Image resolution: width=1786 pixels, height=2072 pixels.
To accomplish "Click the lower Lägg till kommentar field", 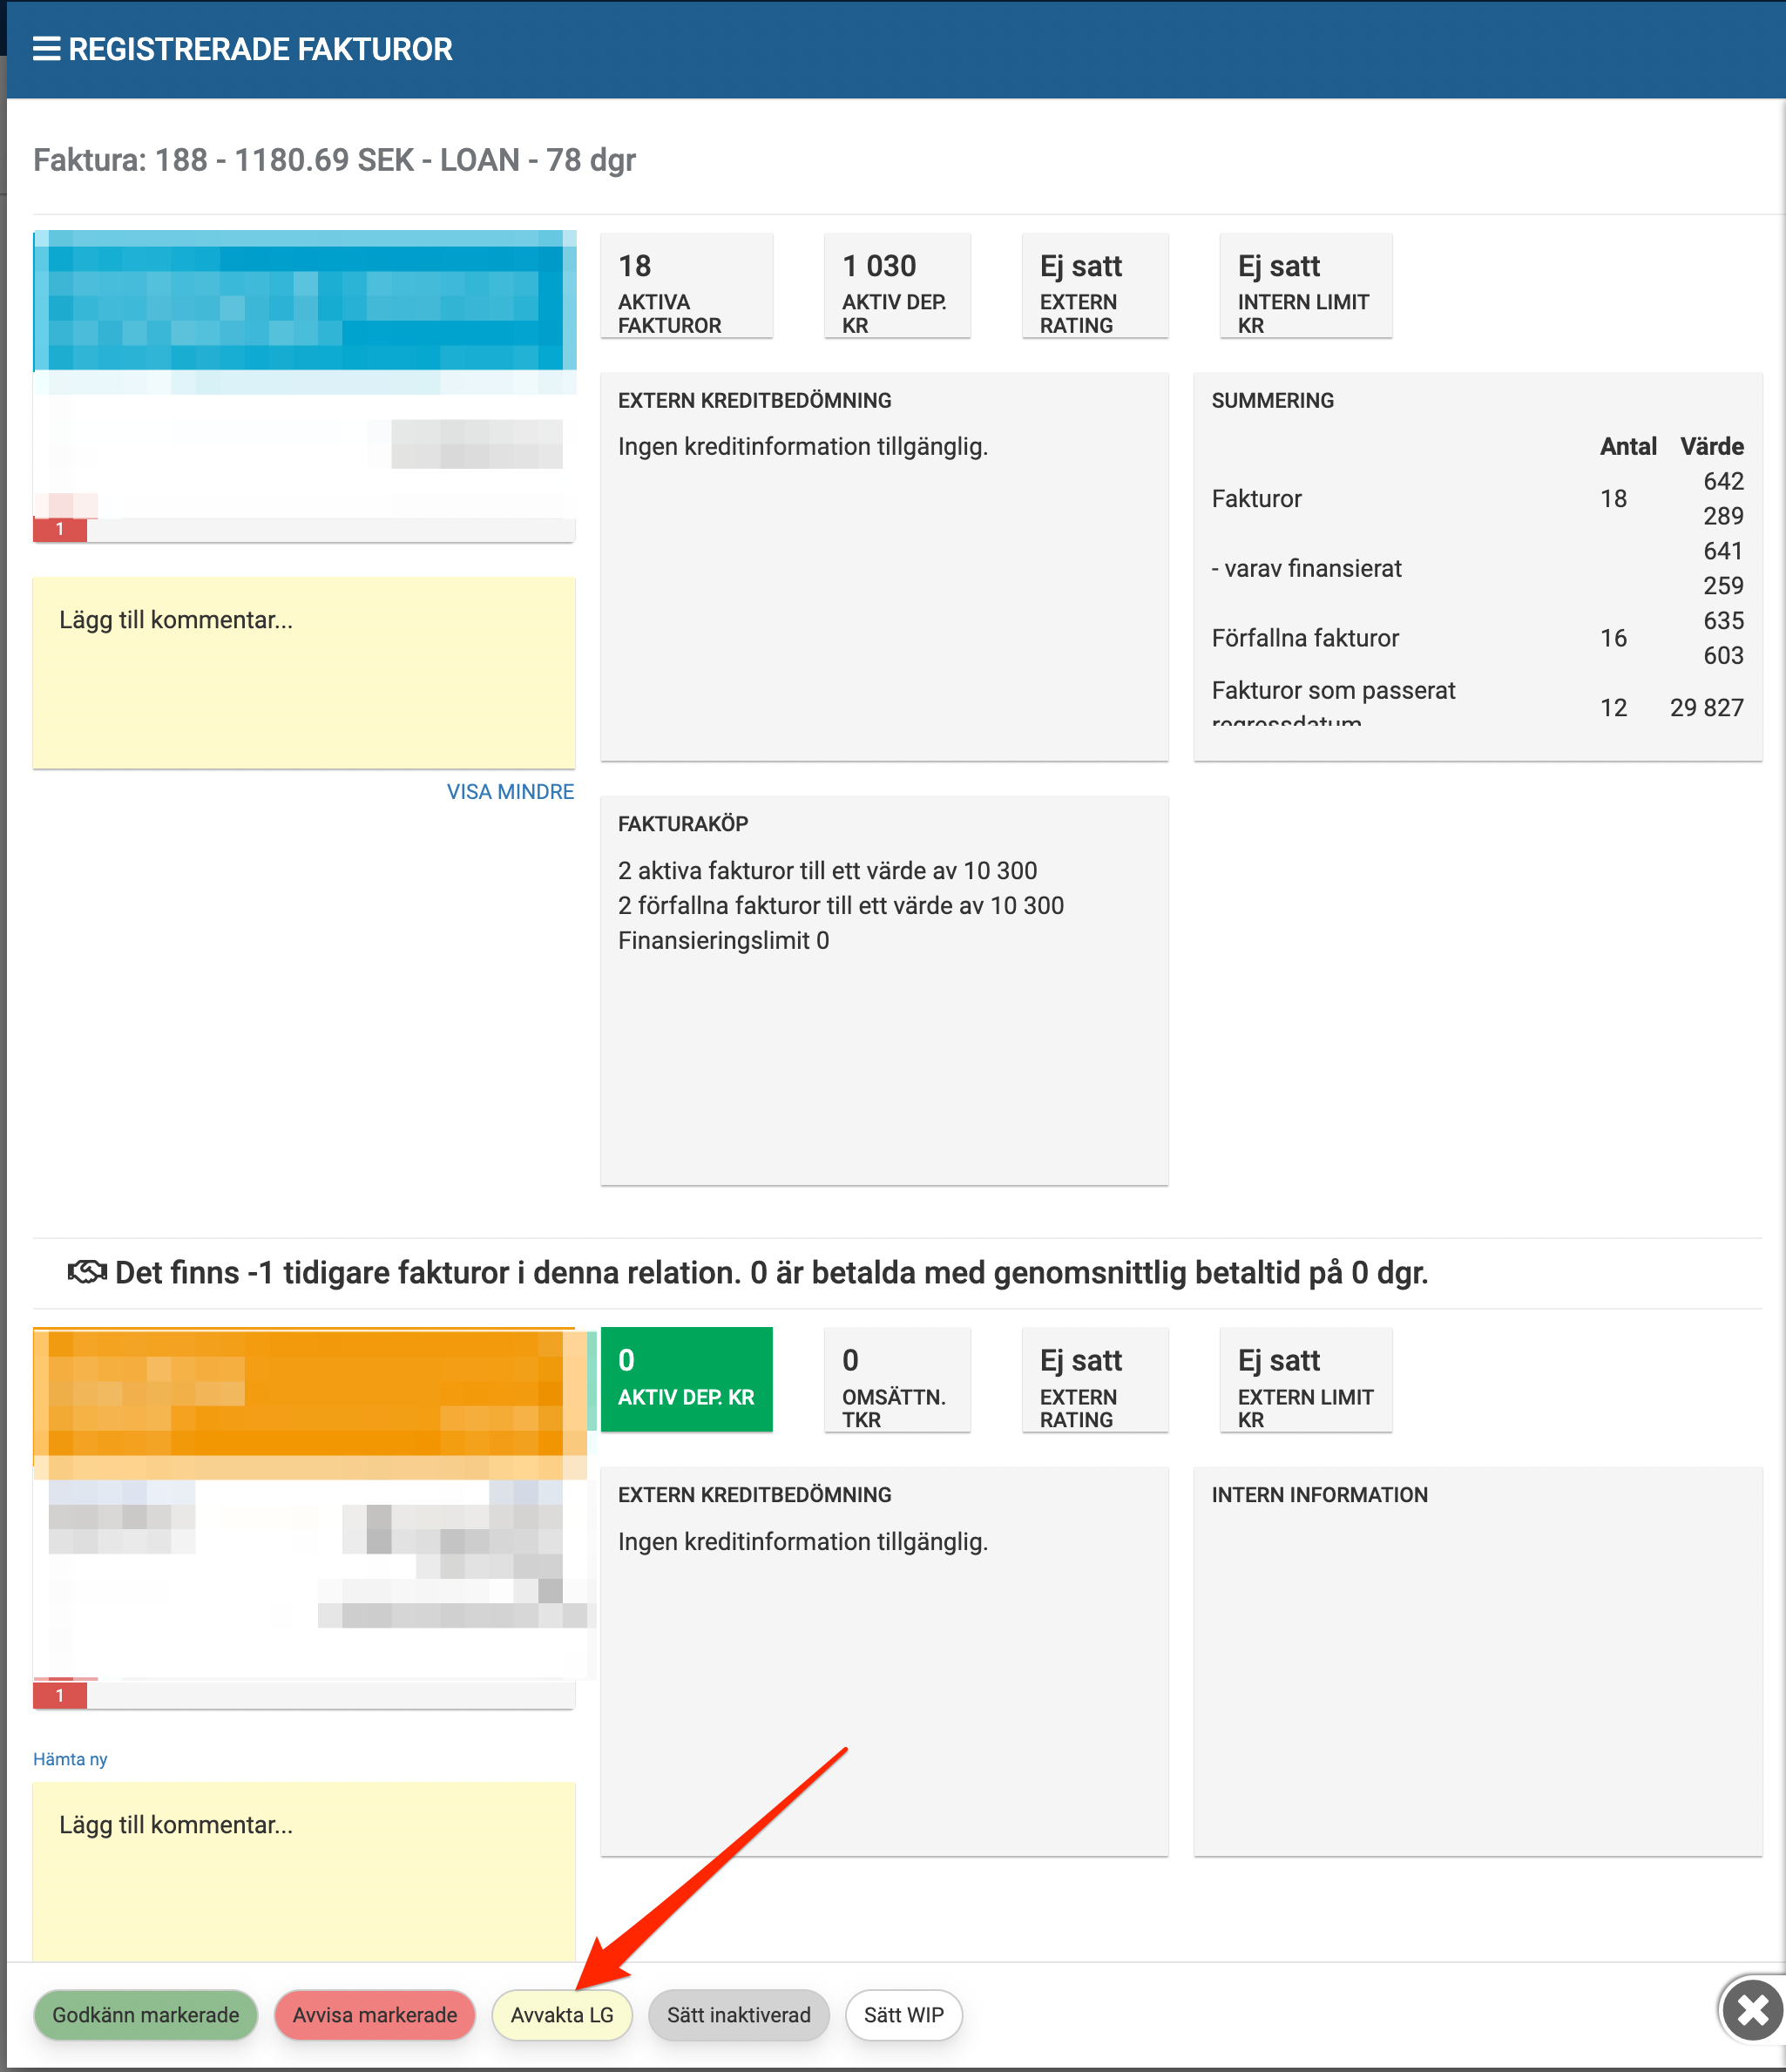I will (304, 1868).
